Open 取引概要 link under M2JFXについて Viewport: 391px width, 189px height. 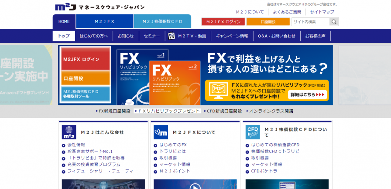point(168,158)
